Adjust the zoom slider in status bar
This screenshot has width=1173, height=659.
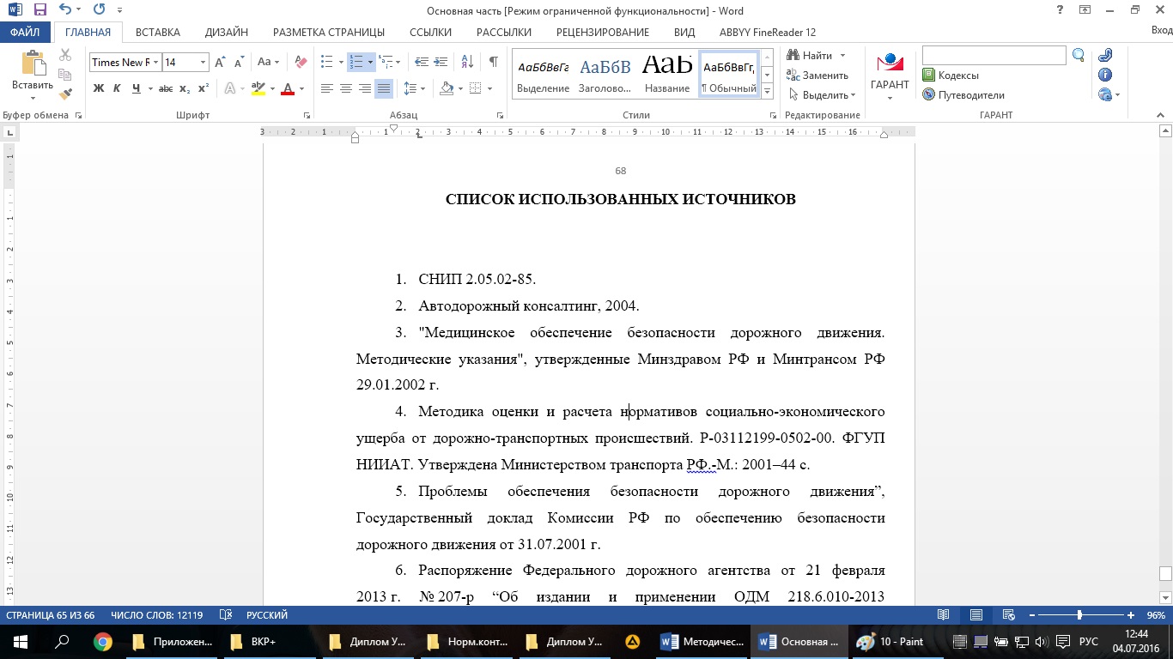[x=1079, y=615]
